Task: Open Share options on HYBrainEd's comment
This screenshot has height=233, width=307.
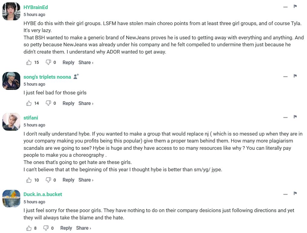Action: coord(86,62)
